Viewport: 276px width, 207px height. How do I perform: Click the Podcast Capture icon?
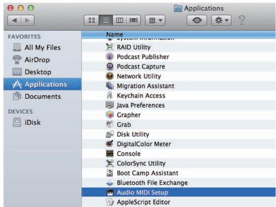pos(110,66)
